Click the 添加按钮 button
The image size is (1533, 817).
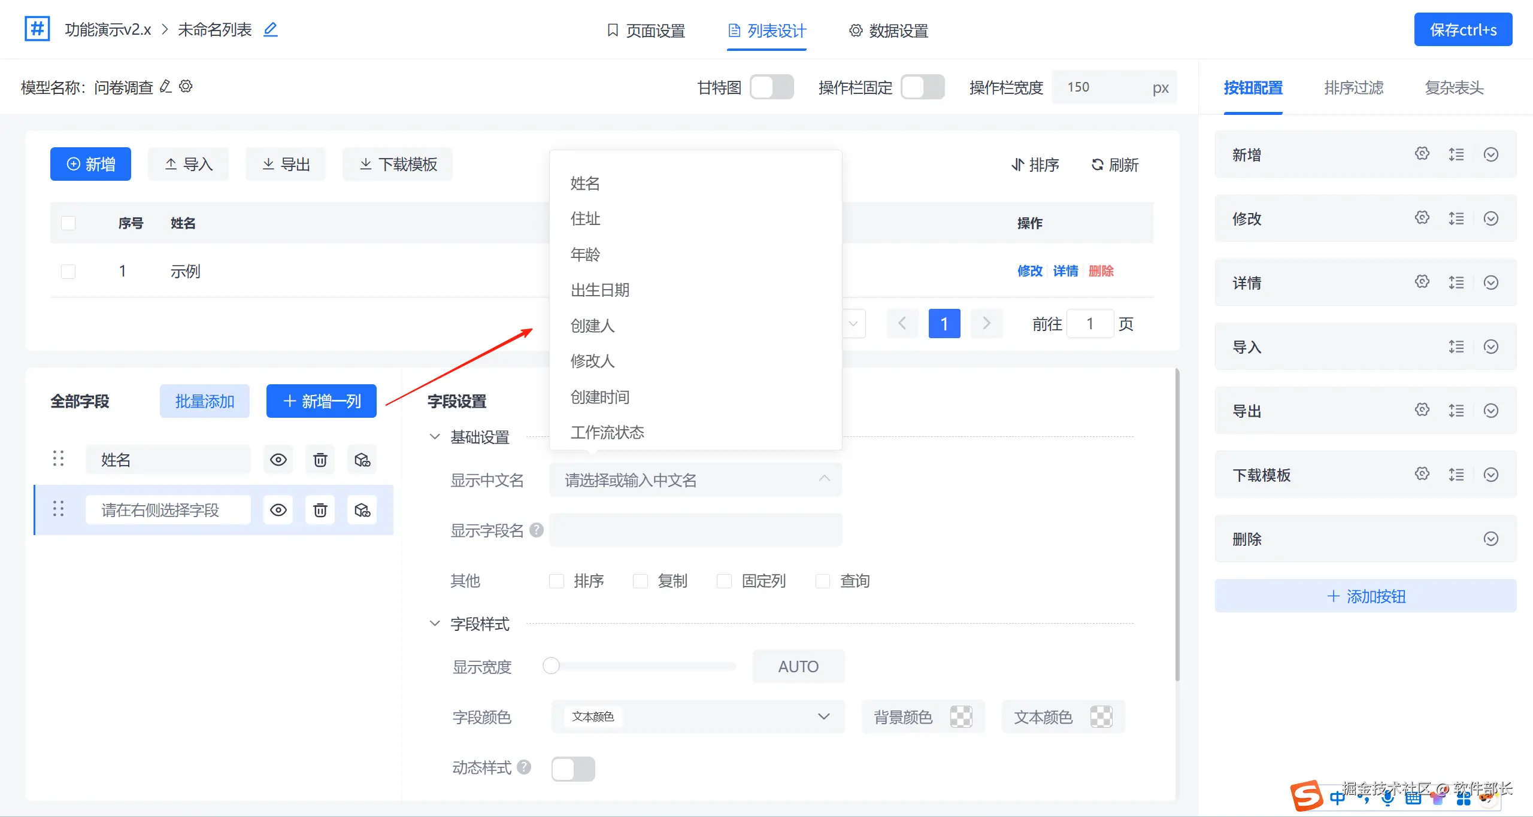pos(1365,596)
